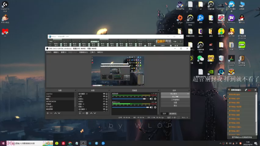Add a new source with the plus icon
260x146 pixels.
coord(80,113)
